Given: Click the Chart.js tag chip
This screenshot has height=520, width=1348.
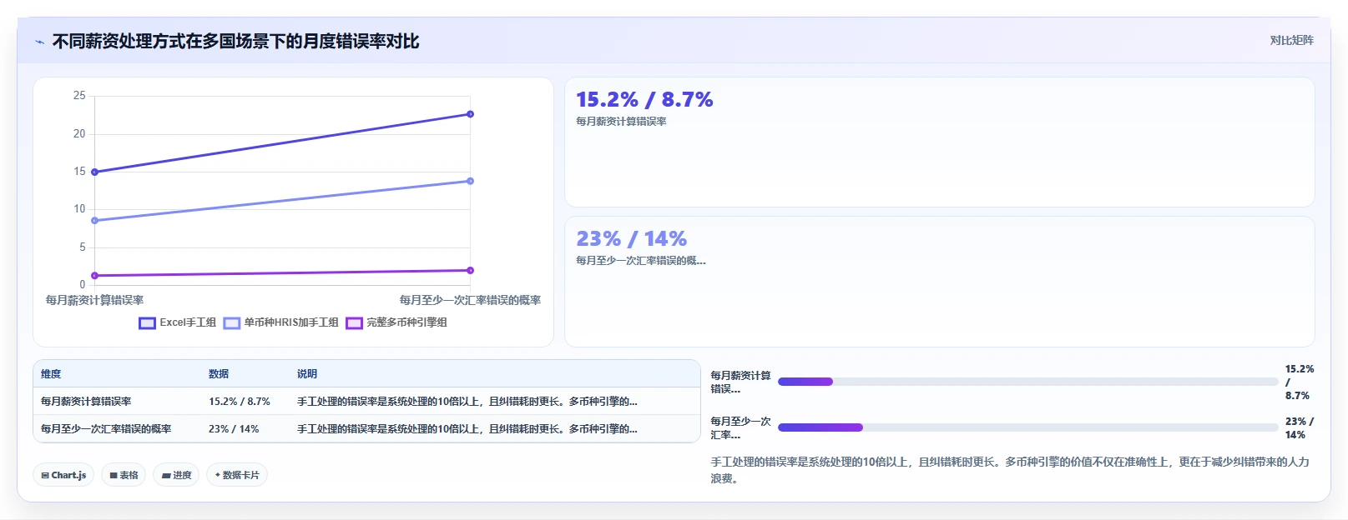Looking at the screenshot, I should point(63,475).
